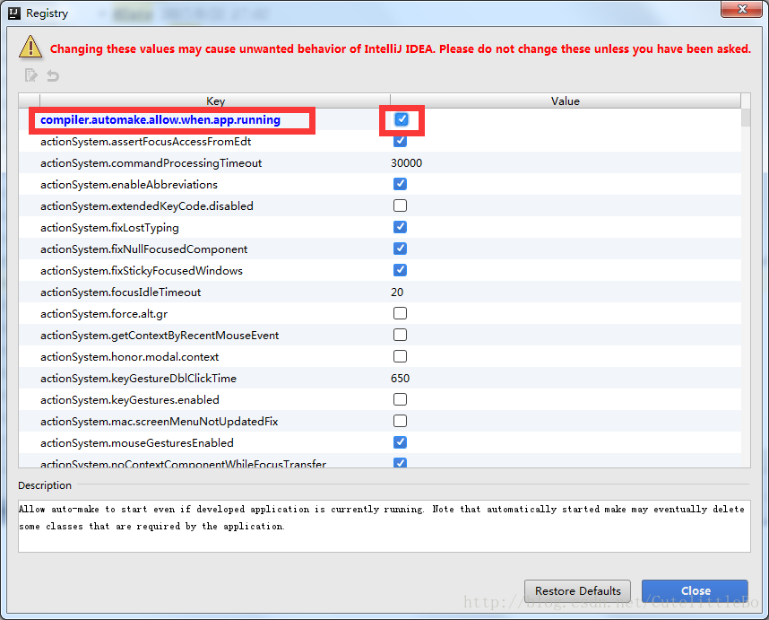Screen dimensions: 769x620
Task: Close the Registry dialog window
Action: click(x=741, y=9)
